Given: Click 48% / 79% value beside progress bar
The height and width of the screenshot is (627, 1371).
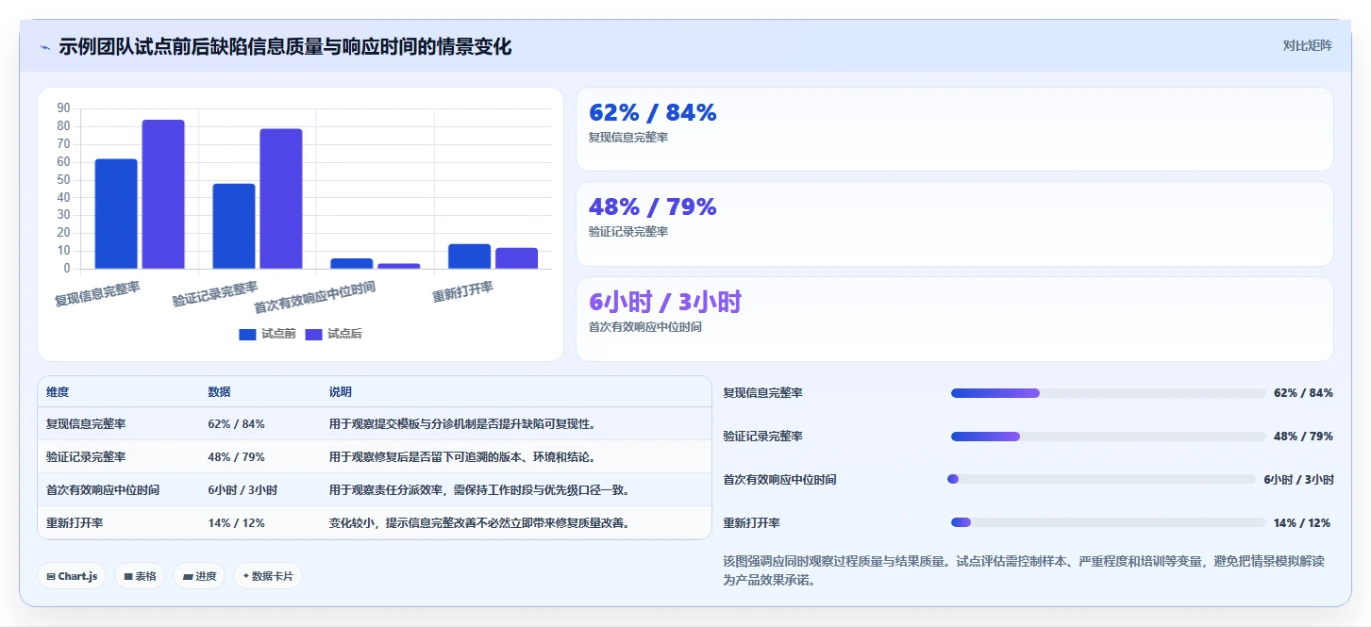Looking at the screenshot, I should 1303,437.
